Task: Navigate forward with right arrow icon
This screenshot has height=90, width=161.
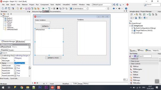Action: click(119, 8)
